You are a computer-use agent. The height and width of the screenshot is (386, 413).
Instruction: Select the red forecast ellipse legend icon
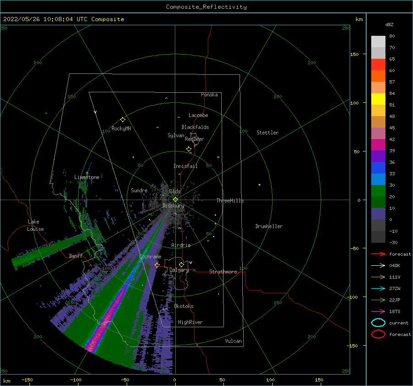[x=378, y=334]
